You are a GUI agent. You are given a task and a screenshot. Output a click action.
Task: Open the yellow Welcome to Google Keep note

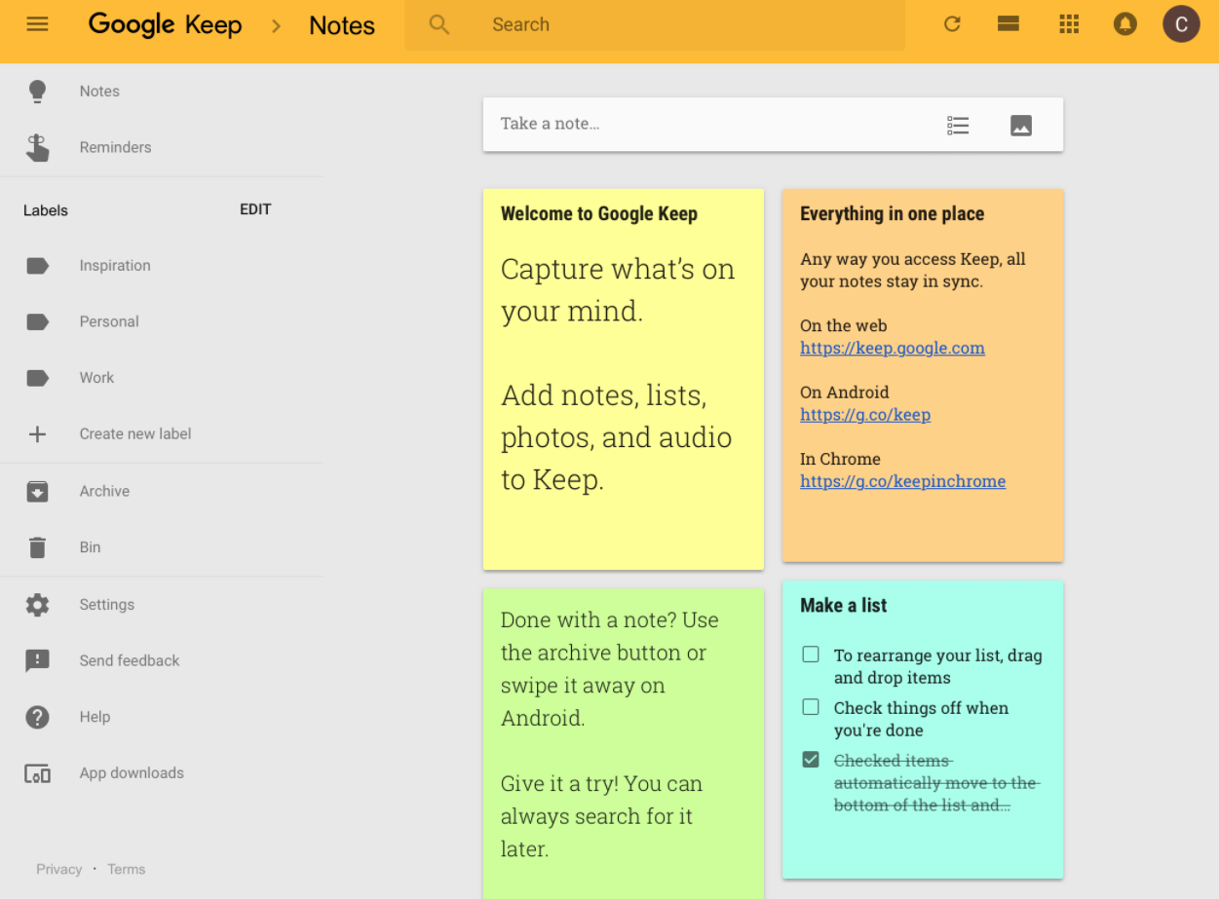pyautogui.click(x=624, y=379)
